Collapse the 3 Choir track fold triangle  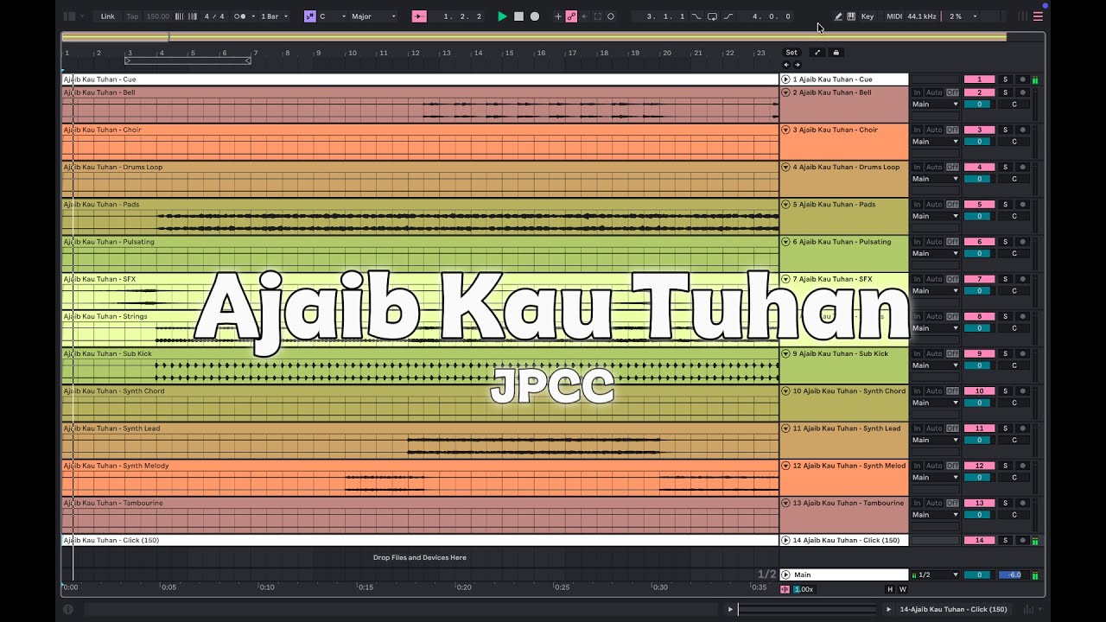pos(786,130)
